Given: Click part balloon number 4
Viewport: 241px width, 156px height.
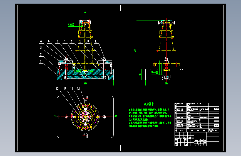Looking at the screenshot, I should click(41, 41).
